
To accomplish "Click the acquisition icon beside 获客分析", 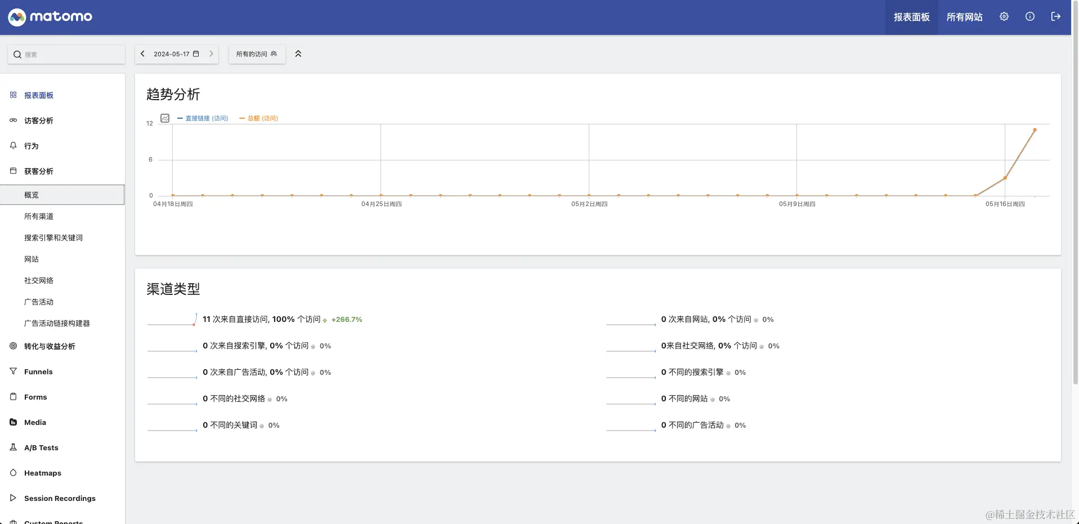I will point(14,171).
